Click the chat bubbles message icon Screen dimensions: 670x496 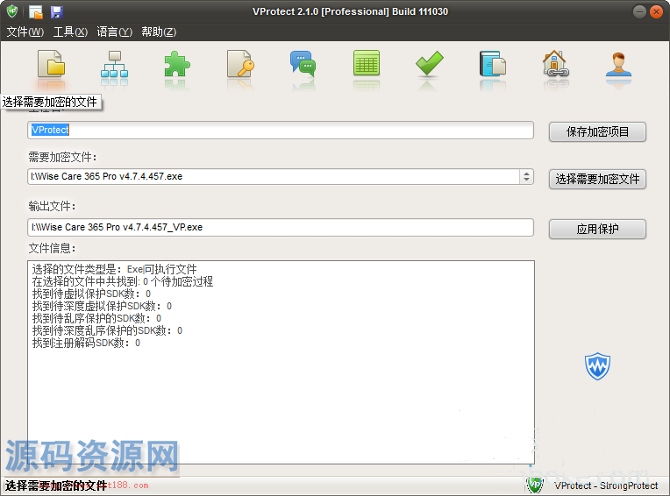click(303, 64)
